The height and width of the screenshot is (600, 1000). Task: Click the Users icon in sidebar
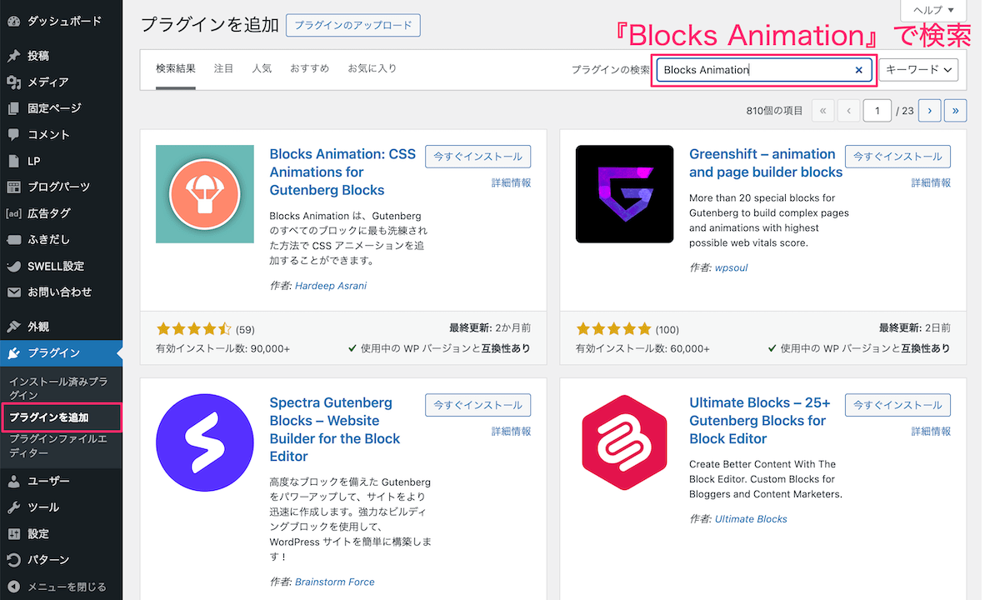(x=13, y=481)
